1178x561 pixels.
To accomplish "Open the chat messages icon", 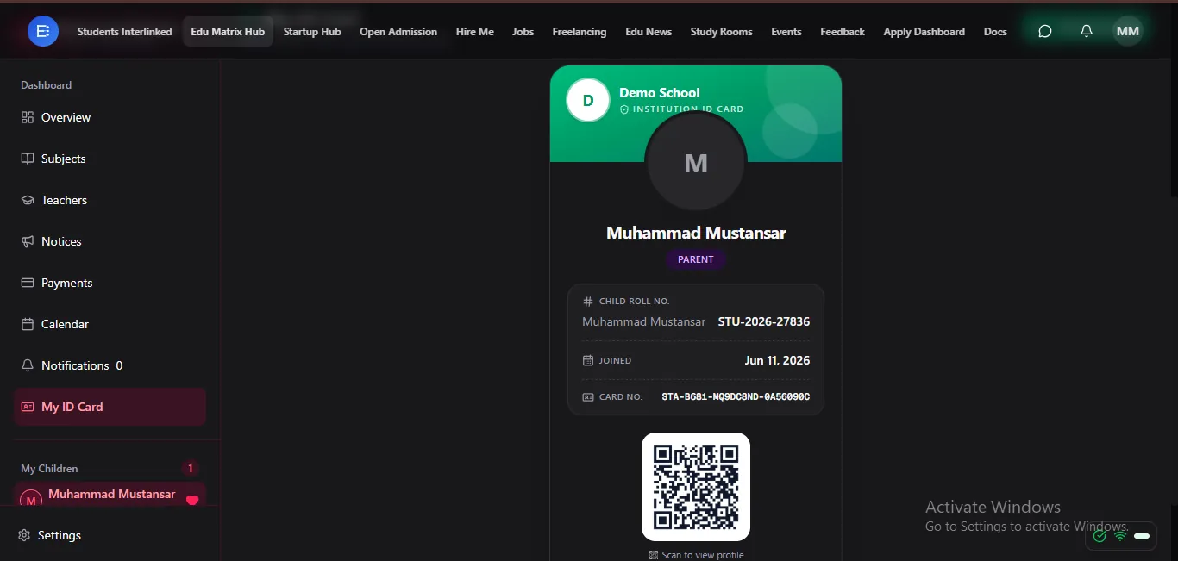I will [1044, 31].
